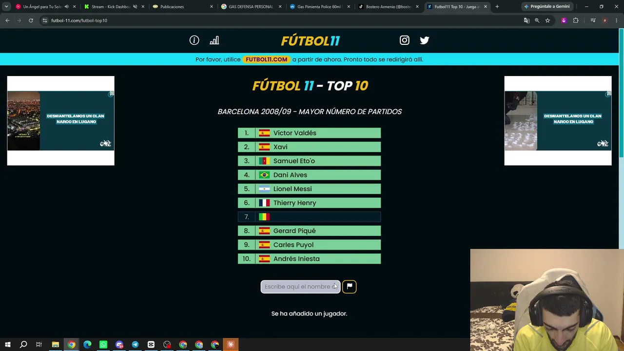View site information icon in address bar
The height and width of the screenshot is (351, 624).
[x=45, y=20]
